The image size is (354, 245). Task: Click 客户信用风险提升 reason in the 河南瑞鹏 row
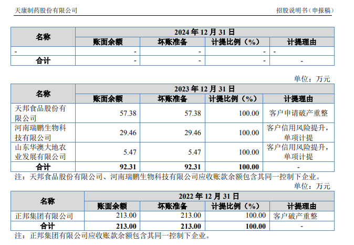(x=298, y=132)
